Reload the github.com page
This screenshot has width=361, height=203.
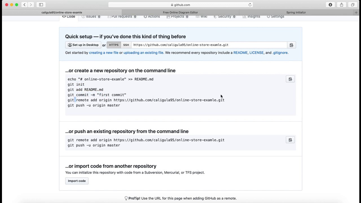[x=250, y=5]
